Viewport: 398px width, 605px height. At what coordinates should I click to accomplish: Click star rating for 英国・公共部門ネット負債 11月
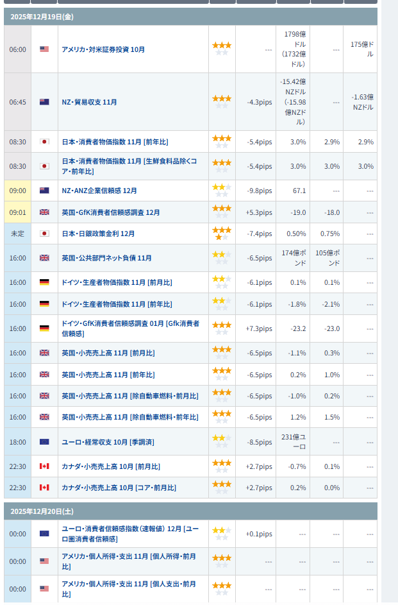click(222, 258)
